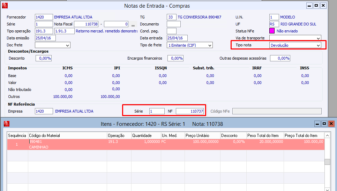Click the Encargos financeiros percentage field
Viewport: 337px width, 191px height.
click(x=175, y=58)
